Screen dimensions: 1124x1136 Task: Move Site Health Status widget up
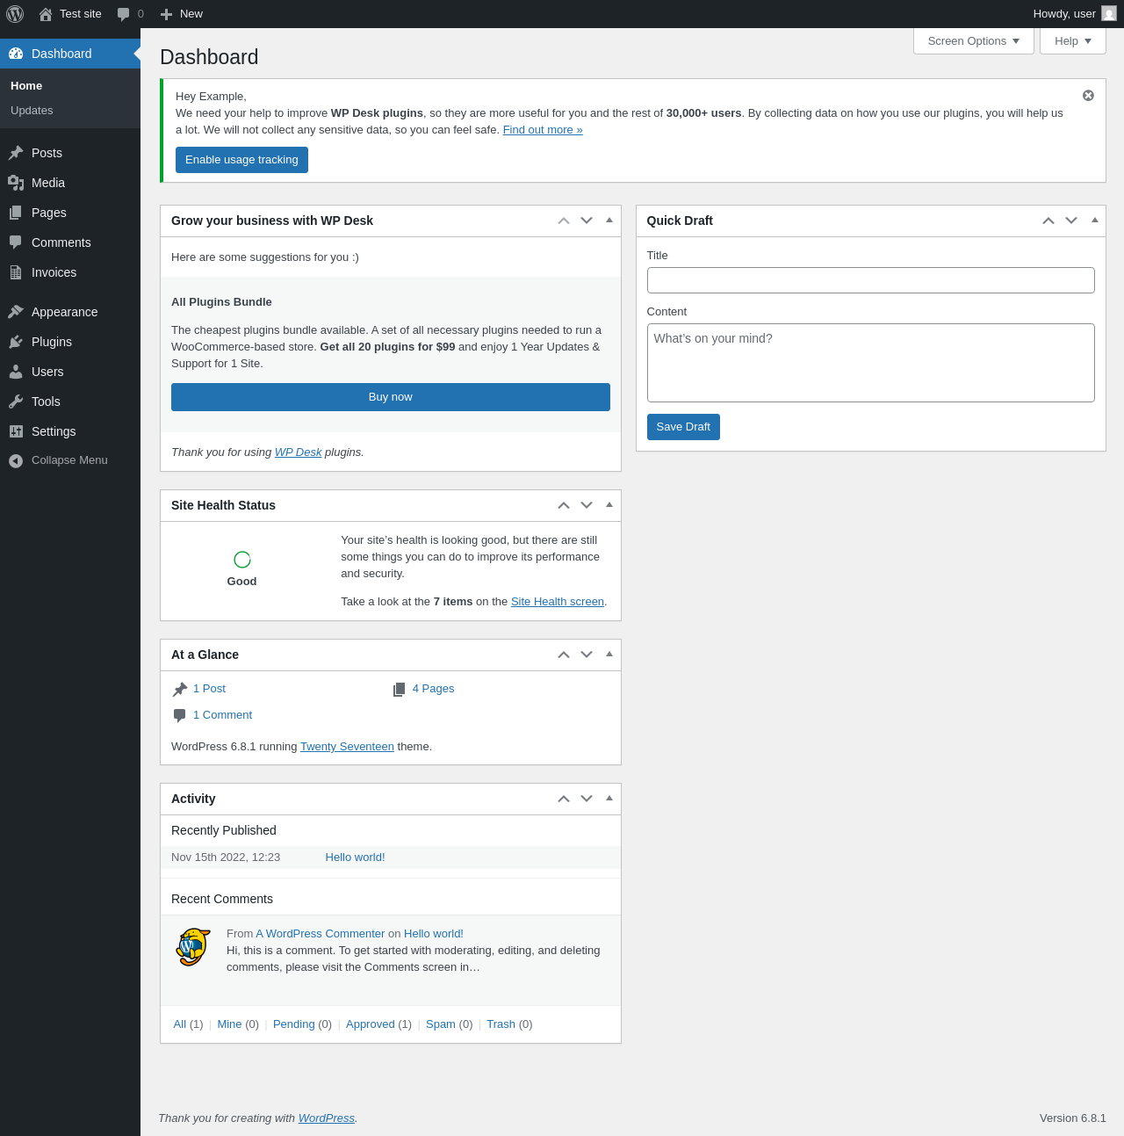coord(564,505)
